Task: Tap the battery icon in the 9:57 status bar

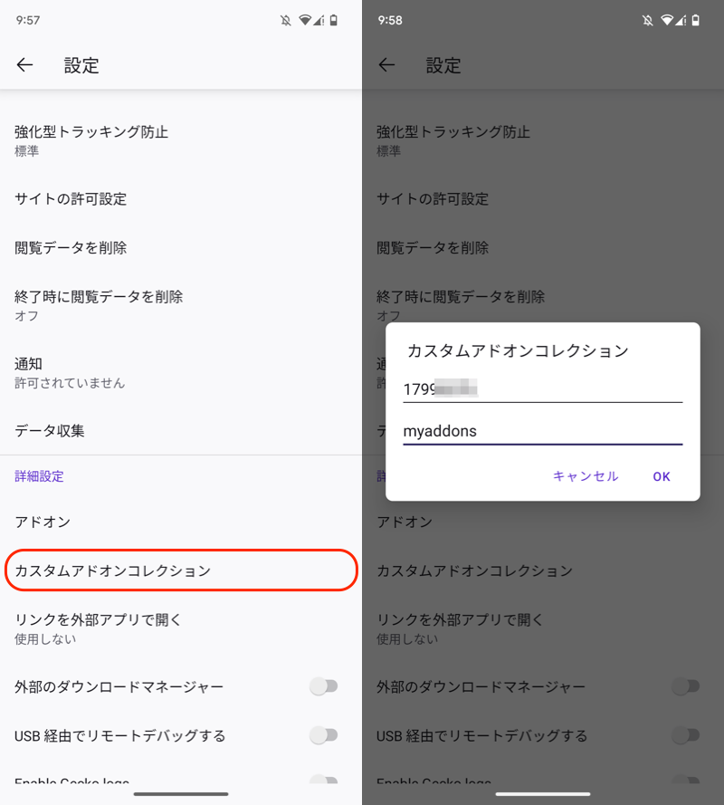Action: point(334,20)
